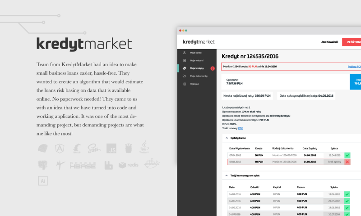Click the green checkmark for 07.04.2016 fee row
The image size is (361, 216).
347,155
